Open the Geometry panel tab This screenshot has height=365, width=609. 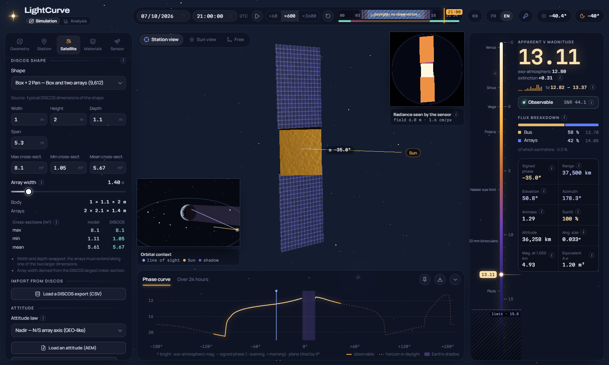coord(20,44)
